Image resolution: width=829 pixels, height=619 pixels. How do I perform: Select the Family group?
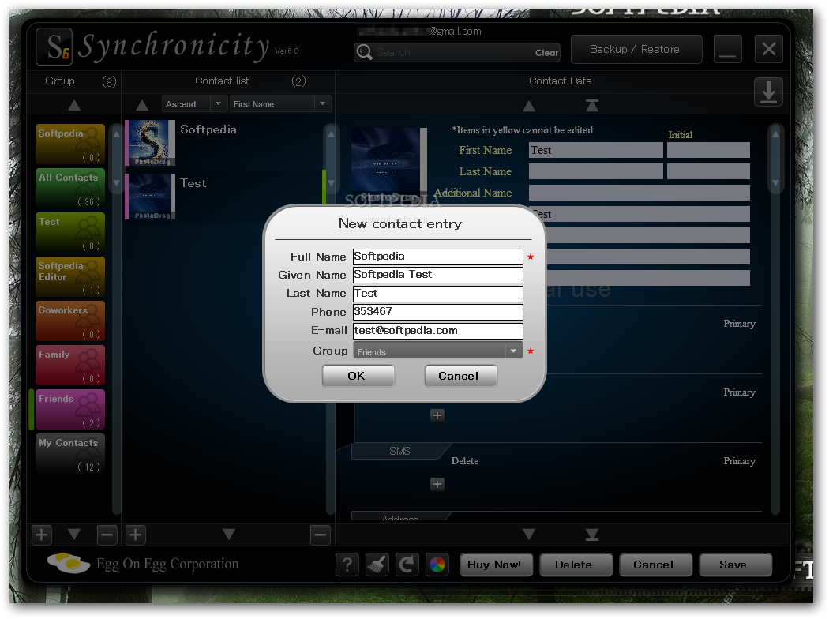click(70, 366)
